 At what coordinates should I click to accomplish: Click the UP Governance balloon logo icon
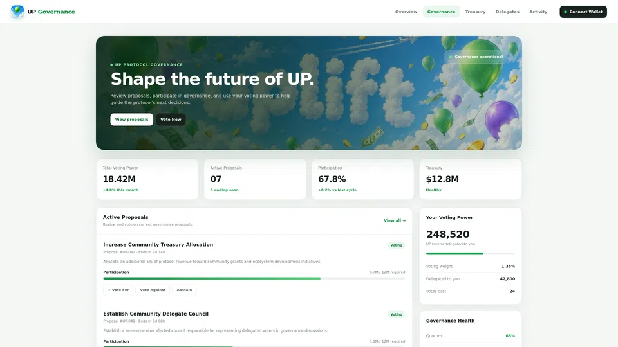(17, 12)
